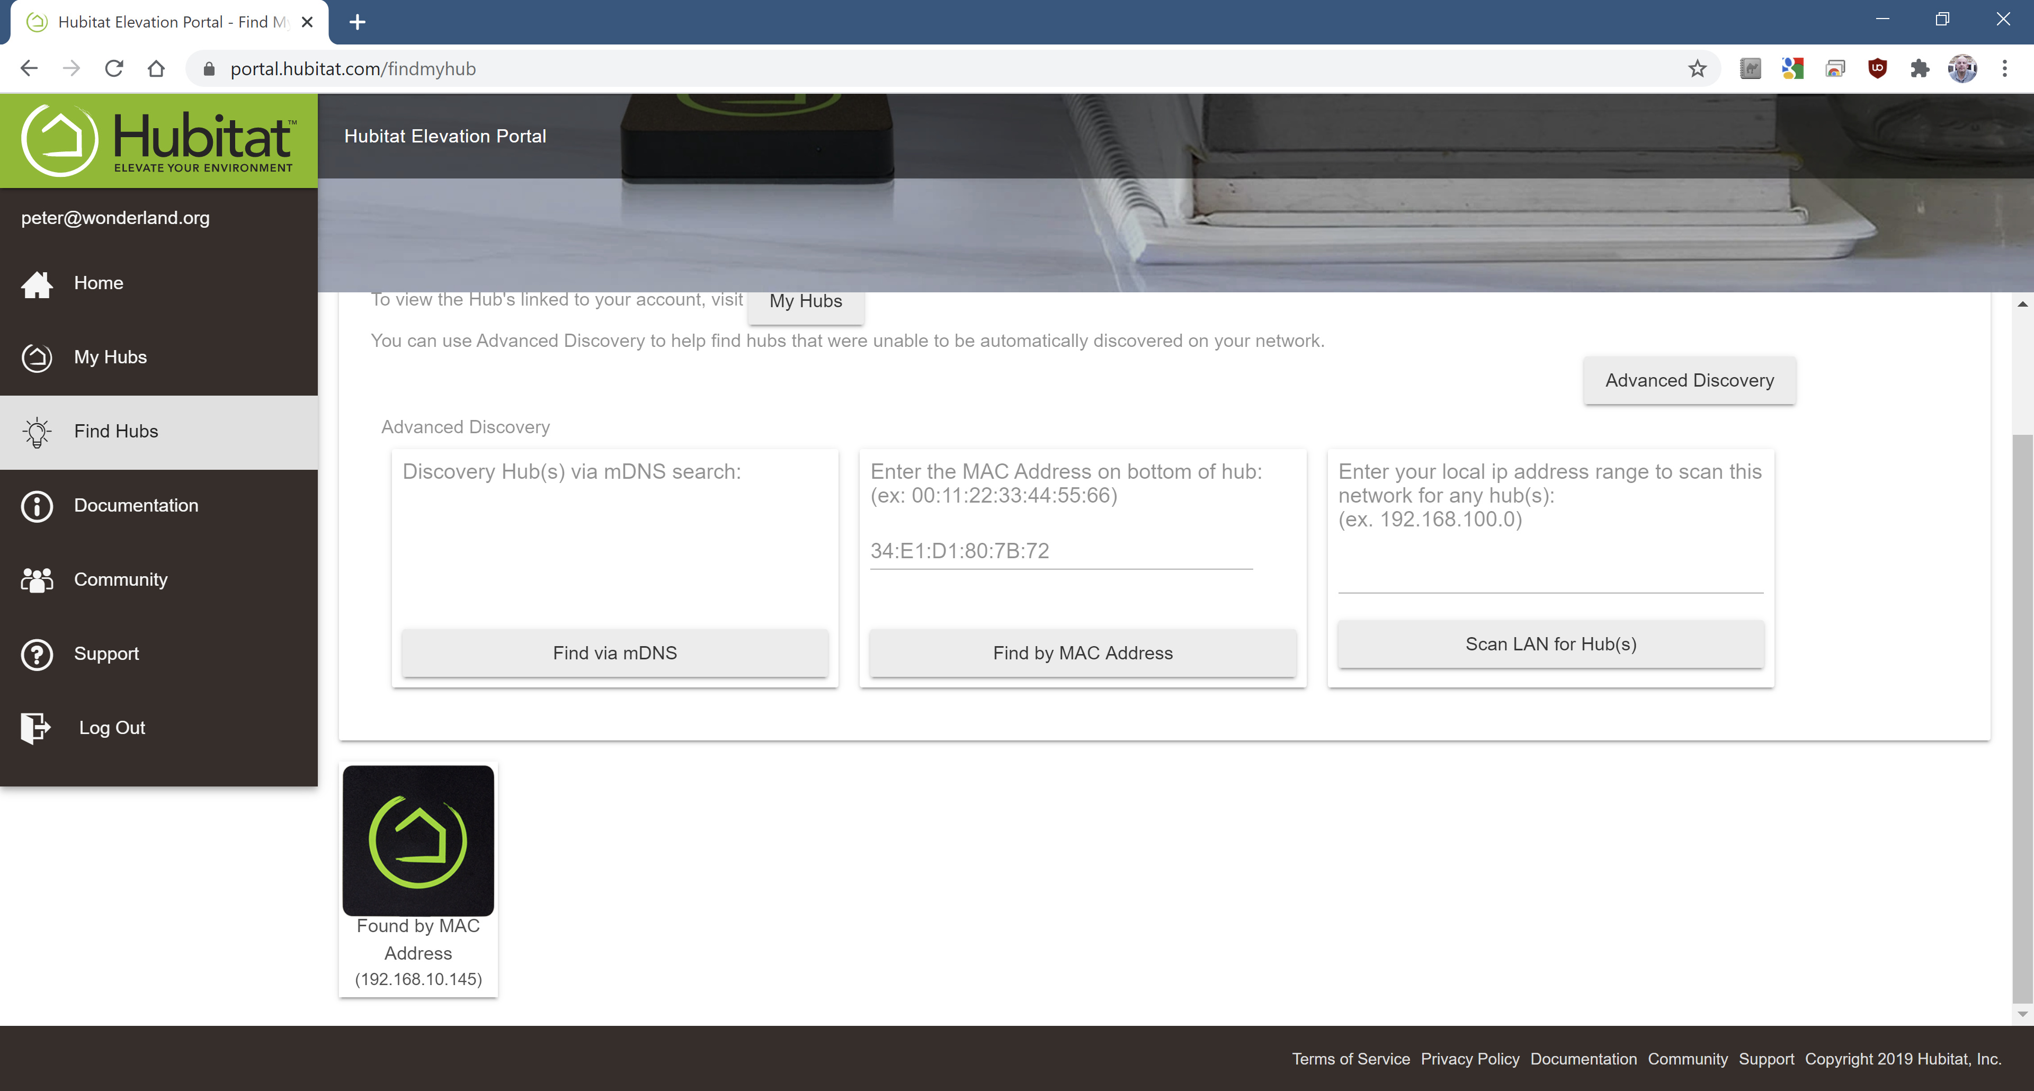
Task: Reload the page with refresh icon
Action: pyautogui.click(x=114, y=69)
